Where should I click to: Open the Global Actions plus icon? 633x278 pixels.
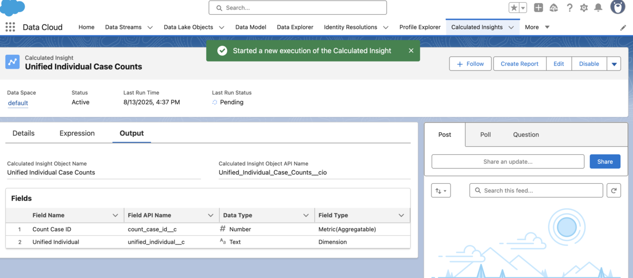538,8
